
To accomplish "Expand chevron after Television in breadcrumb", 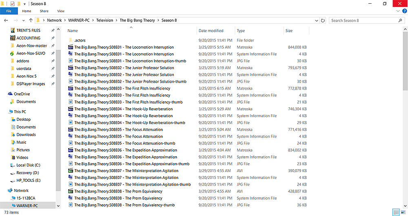I will point(116,20).
